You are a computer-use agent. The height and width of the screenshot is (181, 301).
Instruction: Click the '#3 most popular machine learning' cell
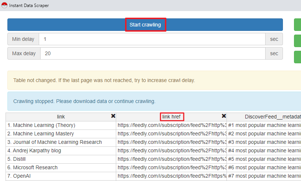pyautogui.click(x=264, y=142)
